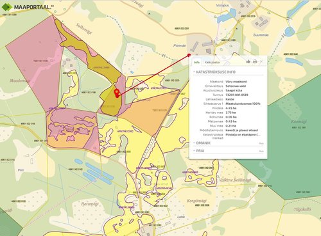Click the thumbs-up icon in info panel
The height and width of the screenshot is (236, 321).
[x=248, y=61]
